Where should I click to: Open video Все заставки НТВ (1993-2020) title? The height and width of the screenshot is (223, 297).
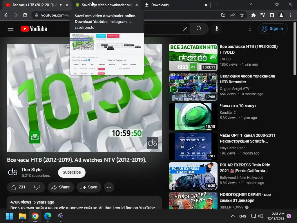point(249,49)
